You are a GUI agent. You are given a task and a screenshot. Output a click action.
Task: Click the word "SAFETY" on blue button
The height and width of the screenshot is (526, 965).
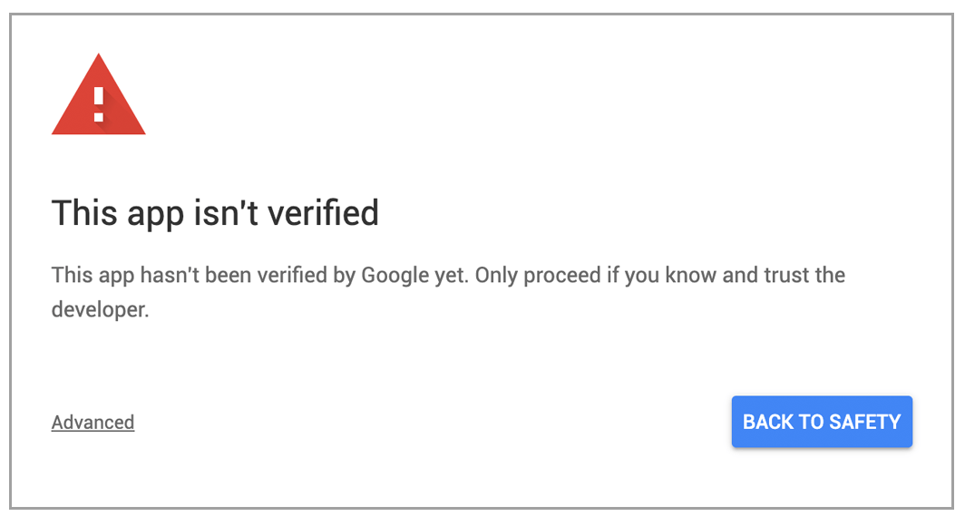point(864,422)
